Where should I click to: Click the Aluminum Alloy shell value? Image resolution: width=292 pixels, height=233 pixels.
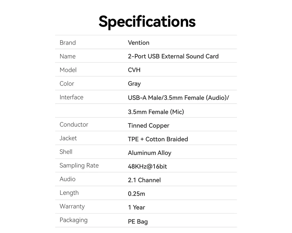click(150, 153)
